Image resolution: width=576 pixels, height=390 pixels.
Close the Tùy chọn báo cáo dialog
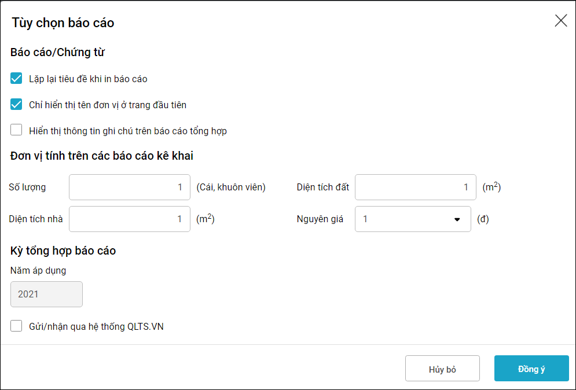point(560,21)
